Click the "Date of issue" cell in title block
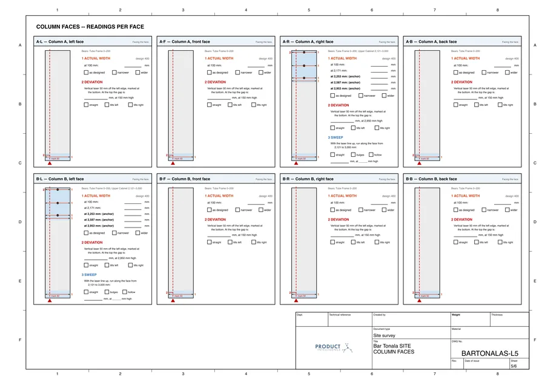This screenshot has width=545, height=385. tap(487, 364)
